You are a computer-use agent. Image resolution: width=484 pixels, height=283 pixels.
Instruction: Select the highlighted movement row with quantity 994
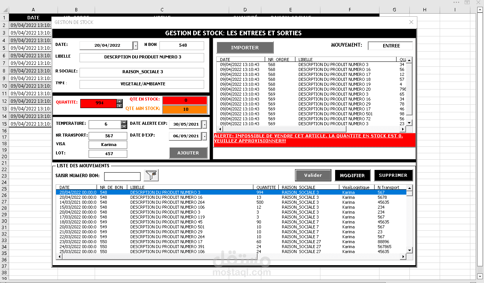231,192
